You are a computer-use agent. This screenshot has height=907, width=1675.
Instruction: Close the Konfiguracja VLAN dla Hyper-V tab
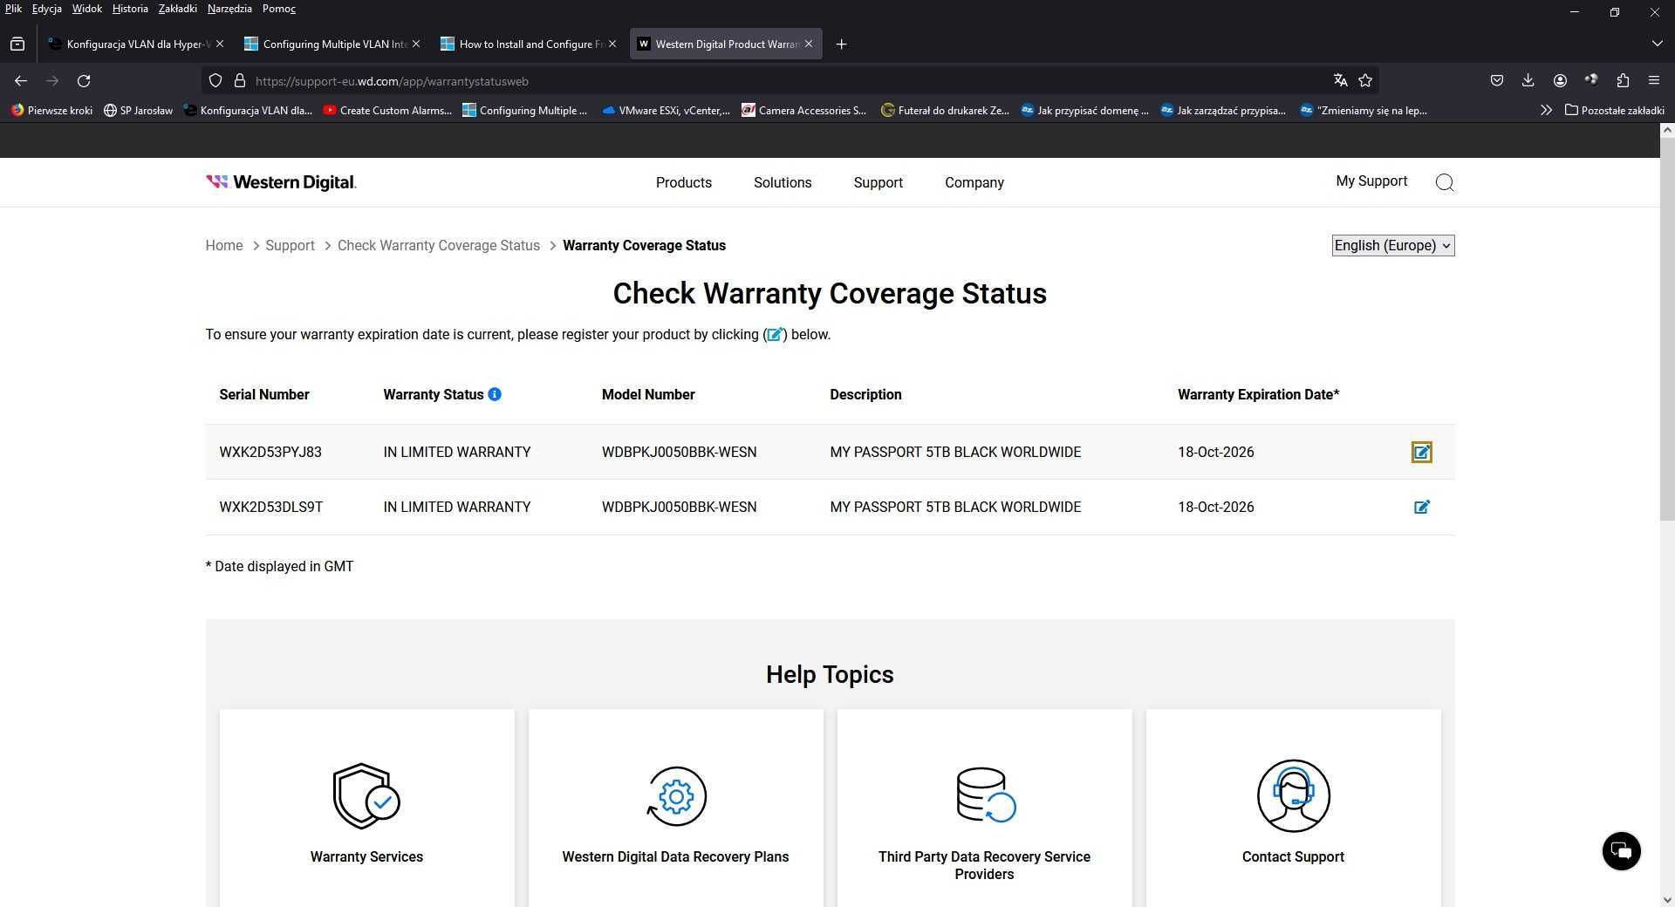[x=219, y=44]
